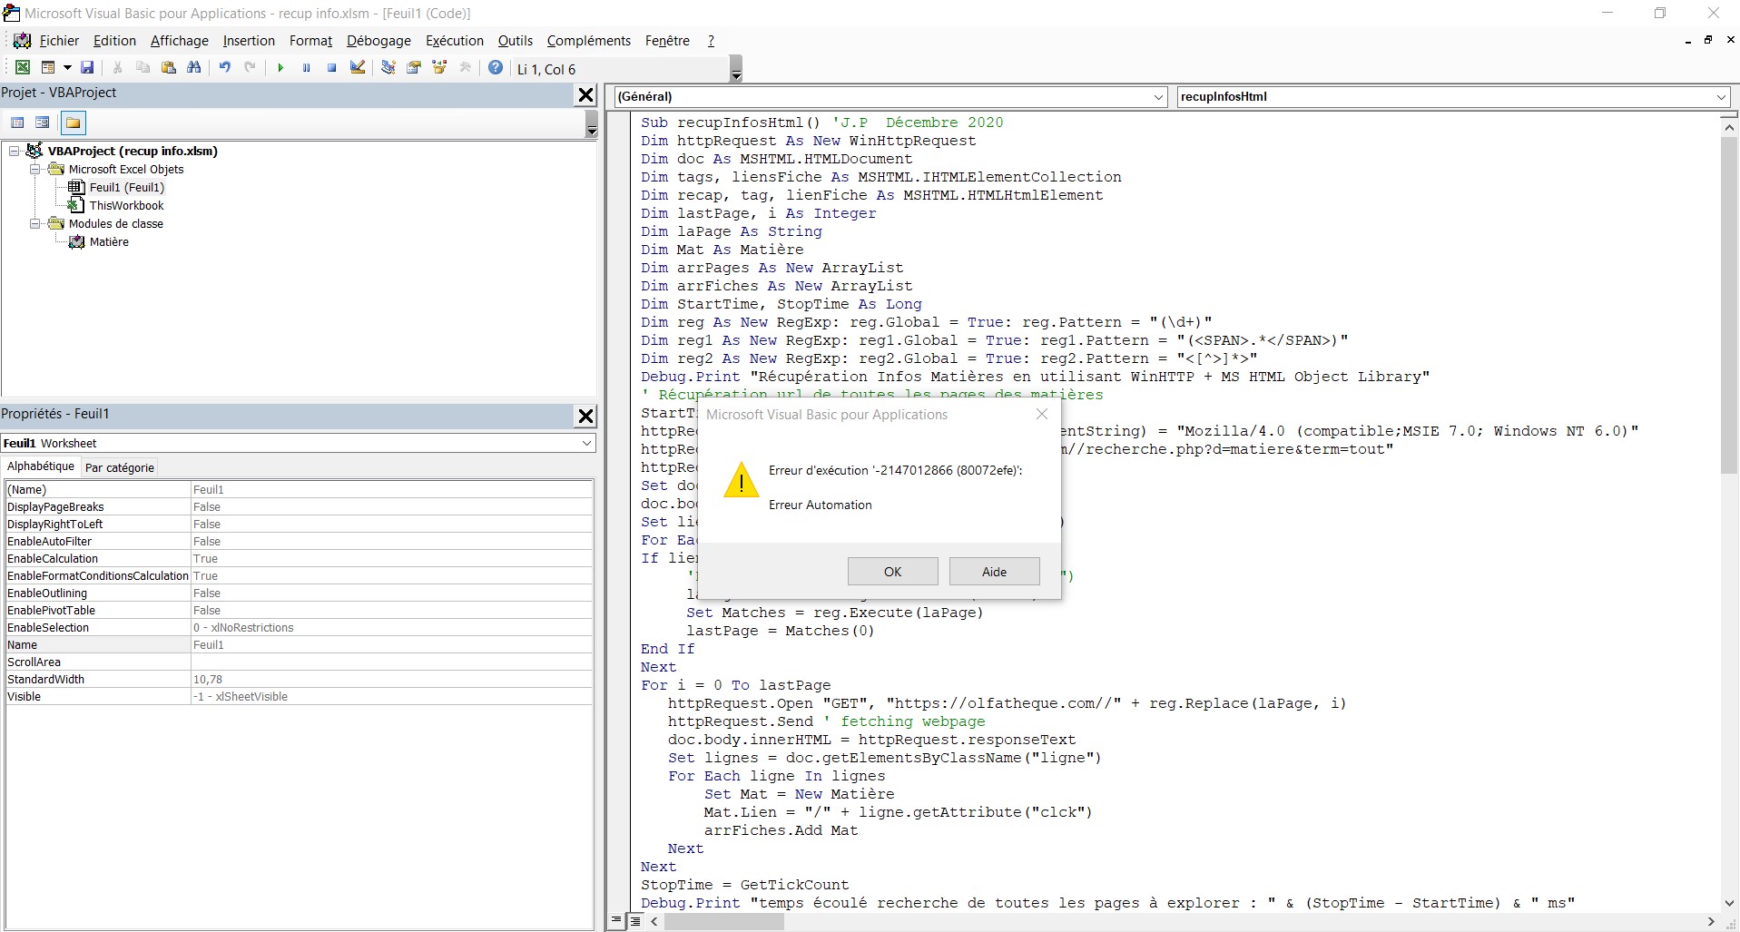Open the Insertion menu

point(249,41)
